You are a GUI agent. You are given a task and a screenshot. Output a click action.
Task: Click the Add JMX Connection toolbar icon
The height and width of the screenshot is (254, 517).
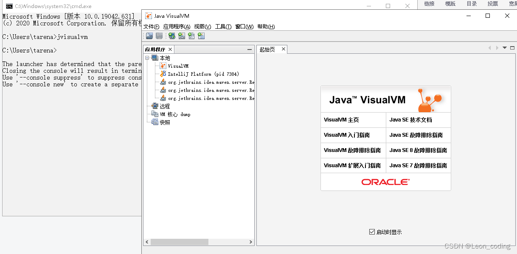point(182,36)
